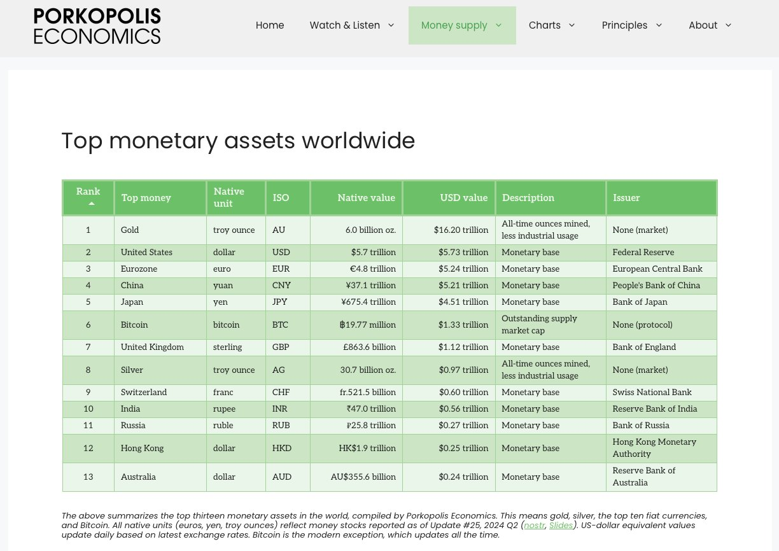Go to the Home page
The image size is (779, 551).
pos(270,25)
